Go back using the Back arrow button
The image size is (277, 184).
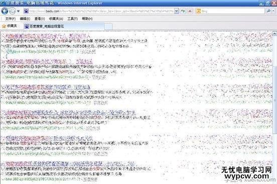5,11
